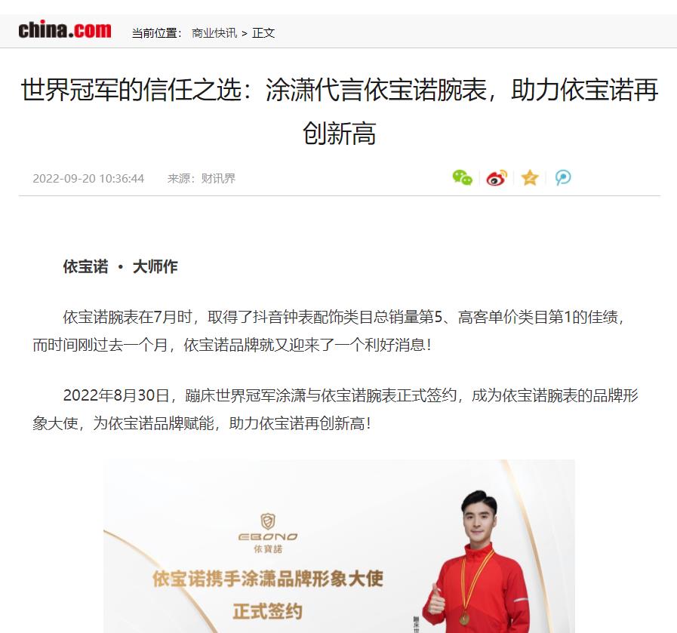Image resolution: width=677 pixels, height=633 pixels.
Task: Share the article via the WeChat icon
Action: (x=463, y=178)
